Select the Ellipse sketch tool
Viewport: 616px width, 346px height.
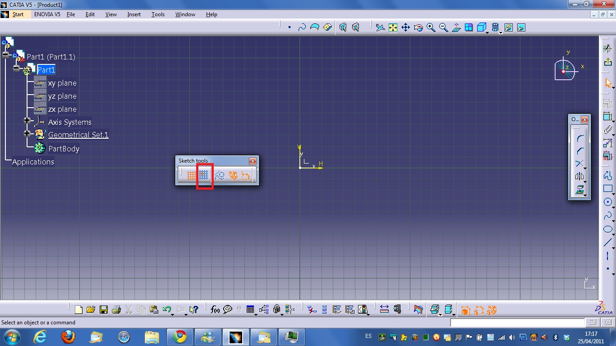point(608,229)
